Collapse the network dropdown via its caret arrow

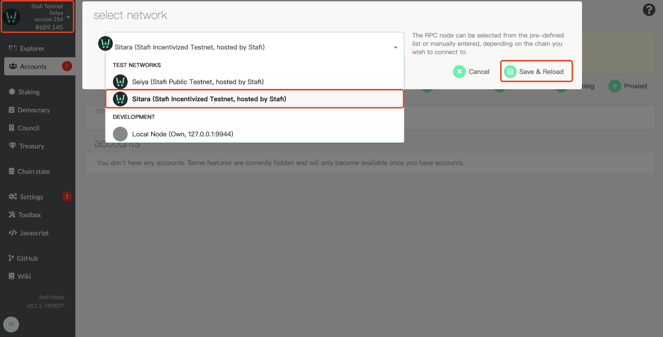pyautogui.click(x=396, y=48)
